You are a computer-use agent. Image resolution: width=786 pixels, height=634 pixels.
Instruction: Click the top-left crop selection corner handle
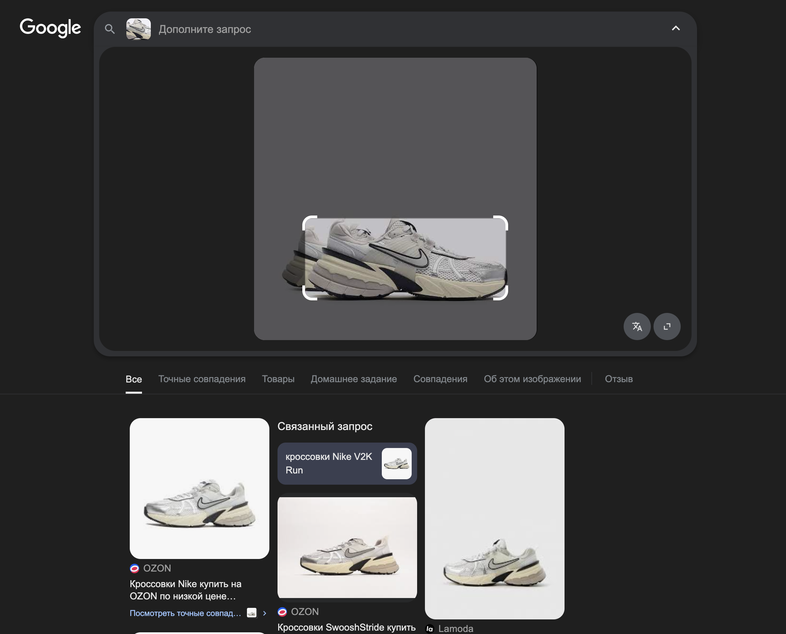(309, 222)
